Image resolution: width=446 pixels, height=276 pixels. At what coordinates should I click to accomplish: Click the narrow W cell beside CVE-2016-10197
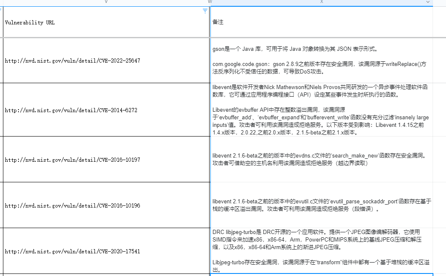[x=210, y=160]
